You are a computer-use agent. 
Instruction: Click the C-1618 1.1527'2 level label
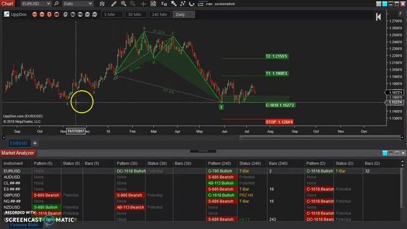(x=280, y=105)
